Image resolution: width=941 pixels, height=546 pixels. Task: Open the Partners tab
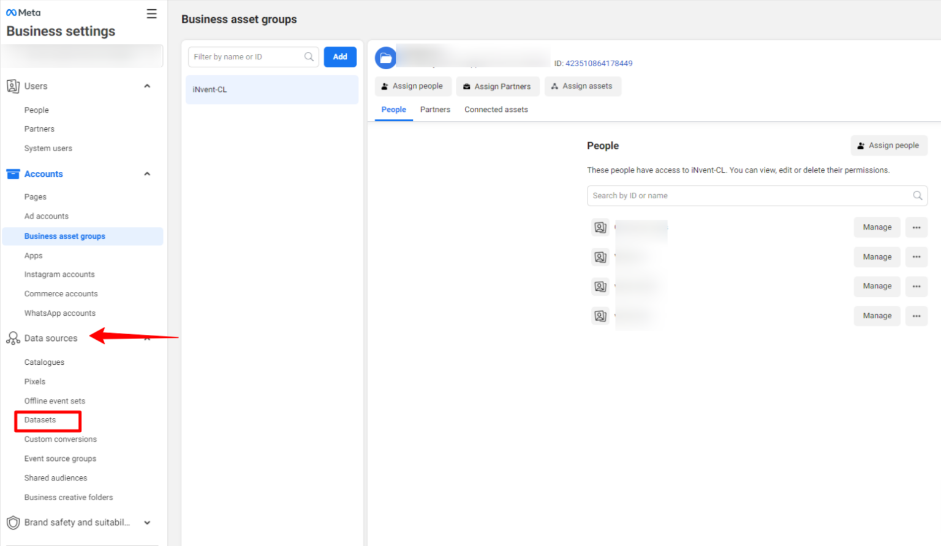[x=435, y=109]
